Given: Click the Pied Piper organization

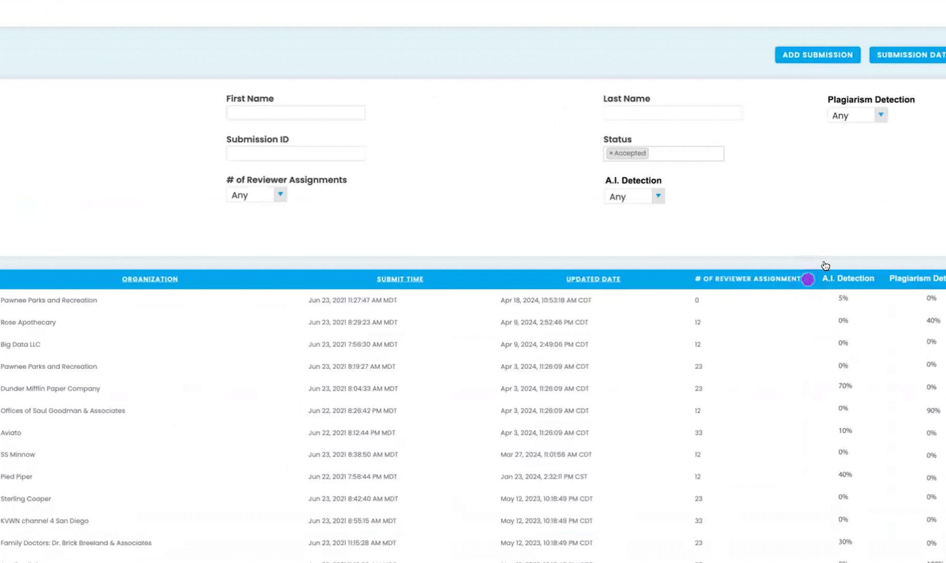Looking at the screenshot, I should 16,477.
